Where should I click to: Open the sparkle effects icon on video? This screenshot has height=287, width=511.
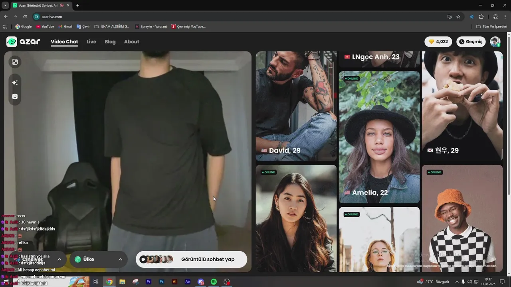click(x=15, y=83)
